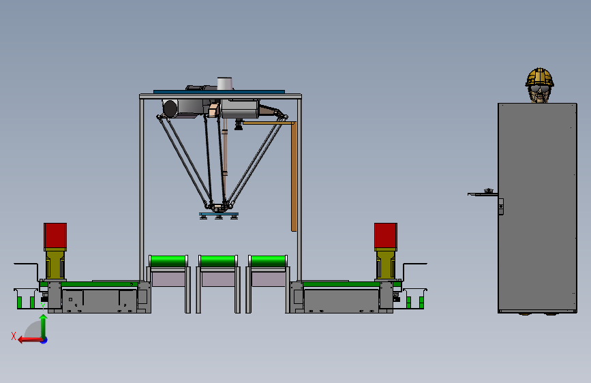The width and height of the screenshot is (591, 383).
Task: Select the yellow hard hat on worker
Action: [540, 77]
